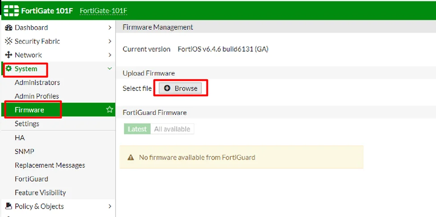436x217 pixels.
Task: Expand the Network menu chevron
Action: tap(110, 55)
